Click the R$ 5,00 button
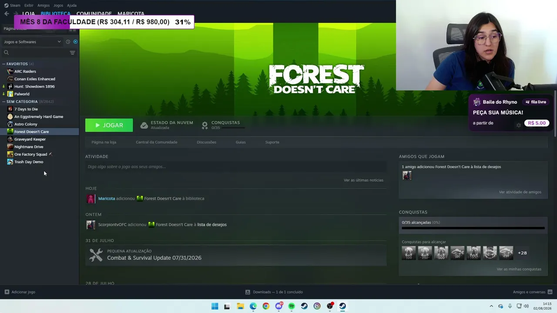 [x=537, y=123]
